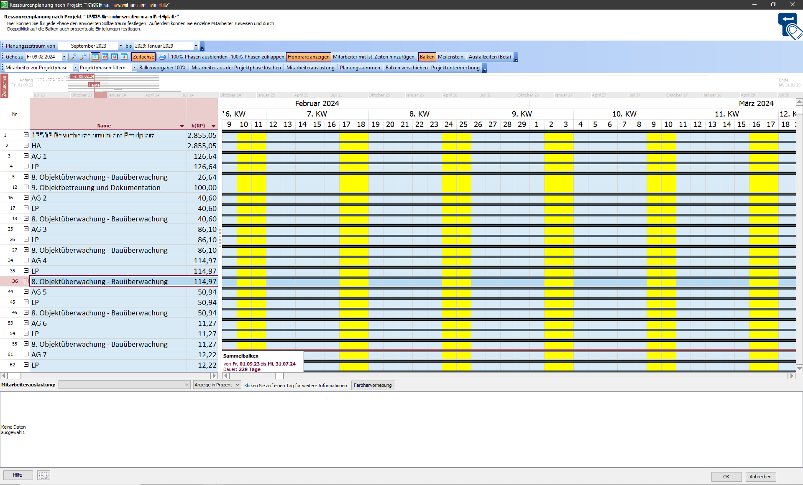Click the zoom in magnifier icon

point(74,57)
